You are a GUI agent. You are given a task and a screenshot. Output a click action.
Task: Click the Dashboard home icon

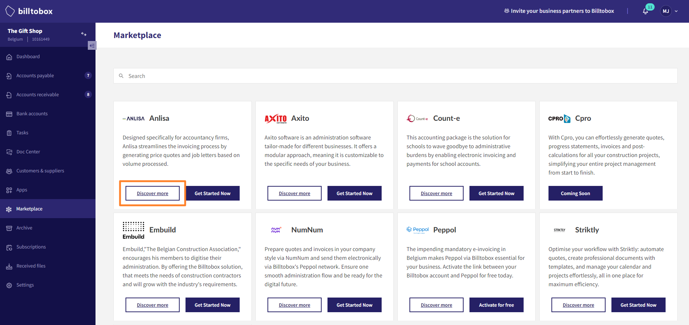pos(9,57)
